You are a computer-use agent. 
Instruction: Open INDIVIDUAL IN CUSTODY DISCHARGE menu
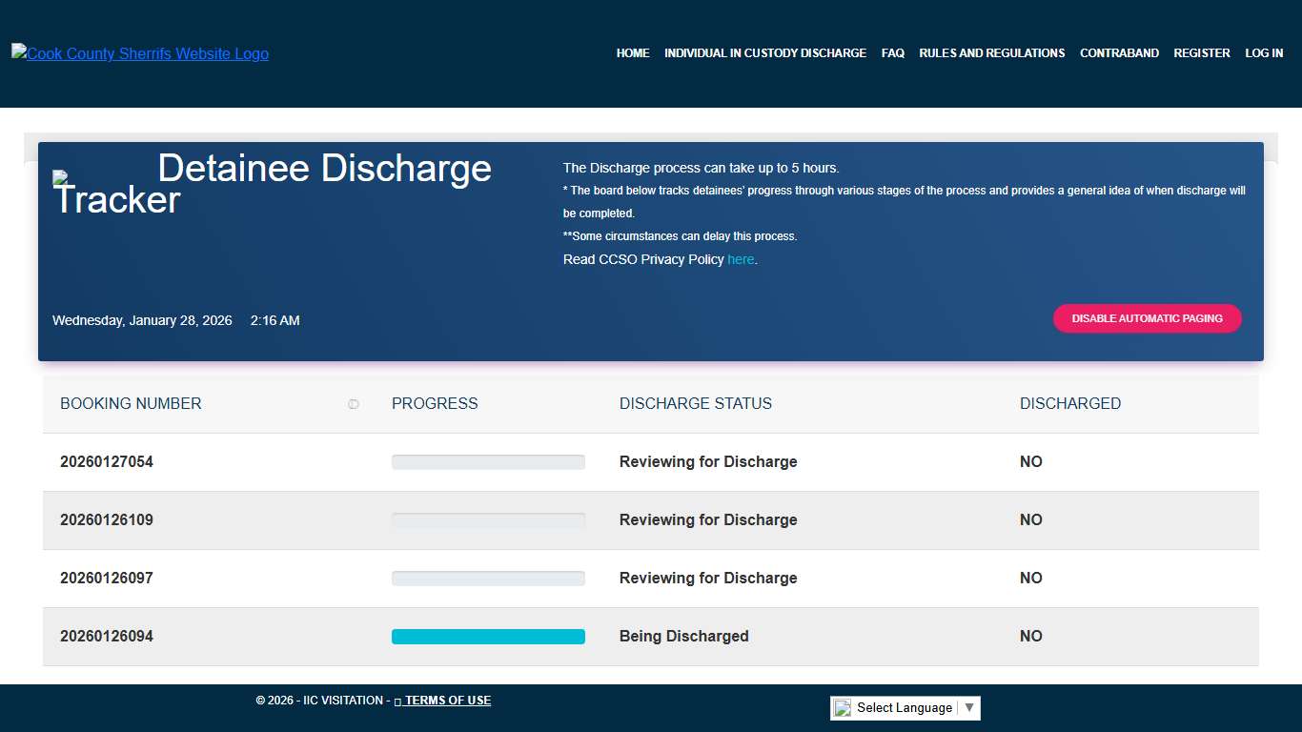(765, 53)
